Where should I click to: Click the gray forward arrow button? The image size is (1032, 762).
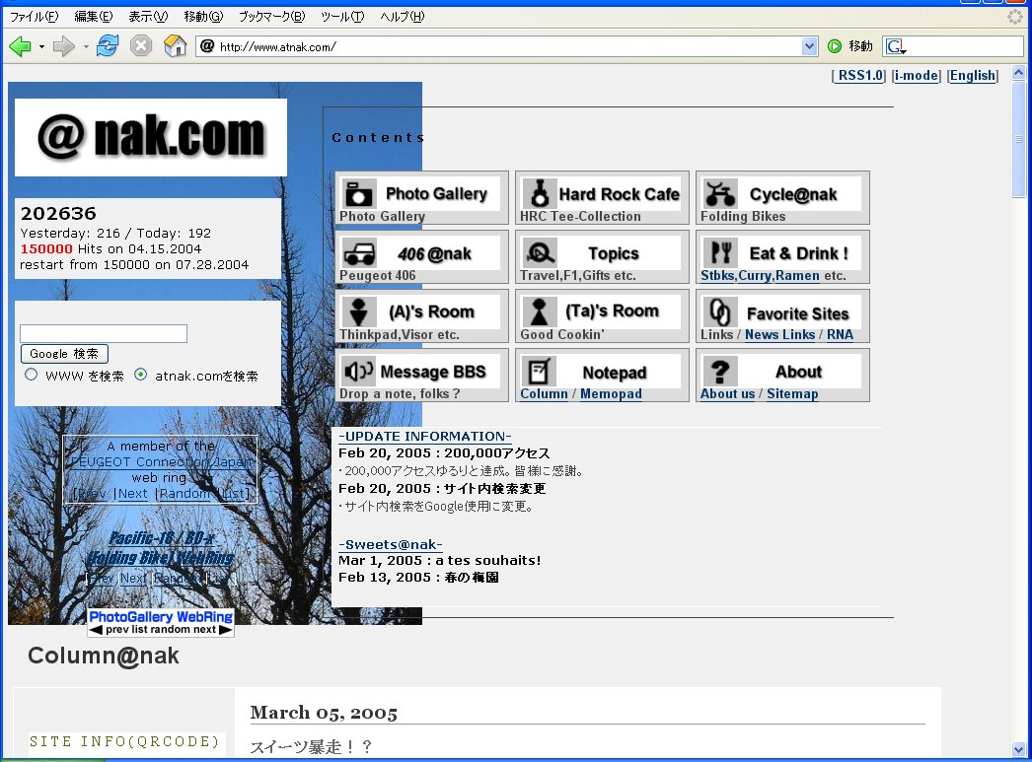pyautogui.click(x=63, y=46)
